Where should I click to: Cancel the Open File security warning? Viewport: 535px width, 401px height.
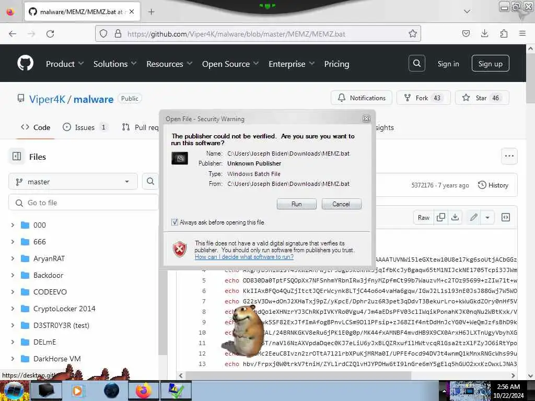tap(341, 204)
